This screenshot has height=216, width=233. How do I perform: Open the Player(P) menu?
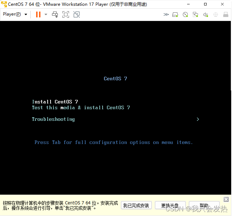(15, 14)
